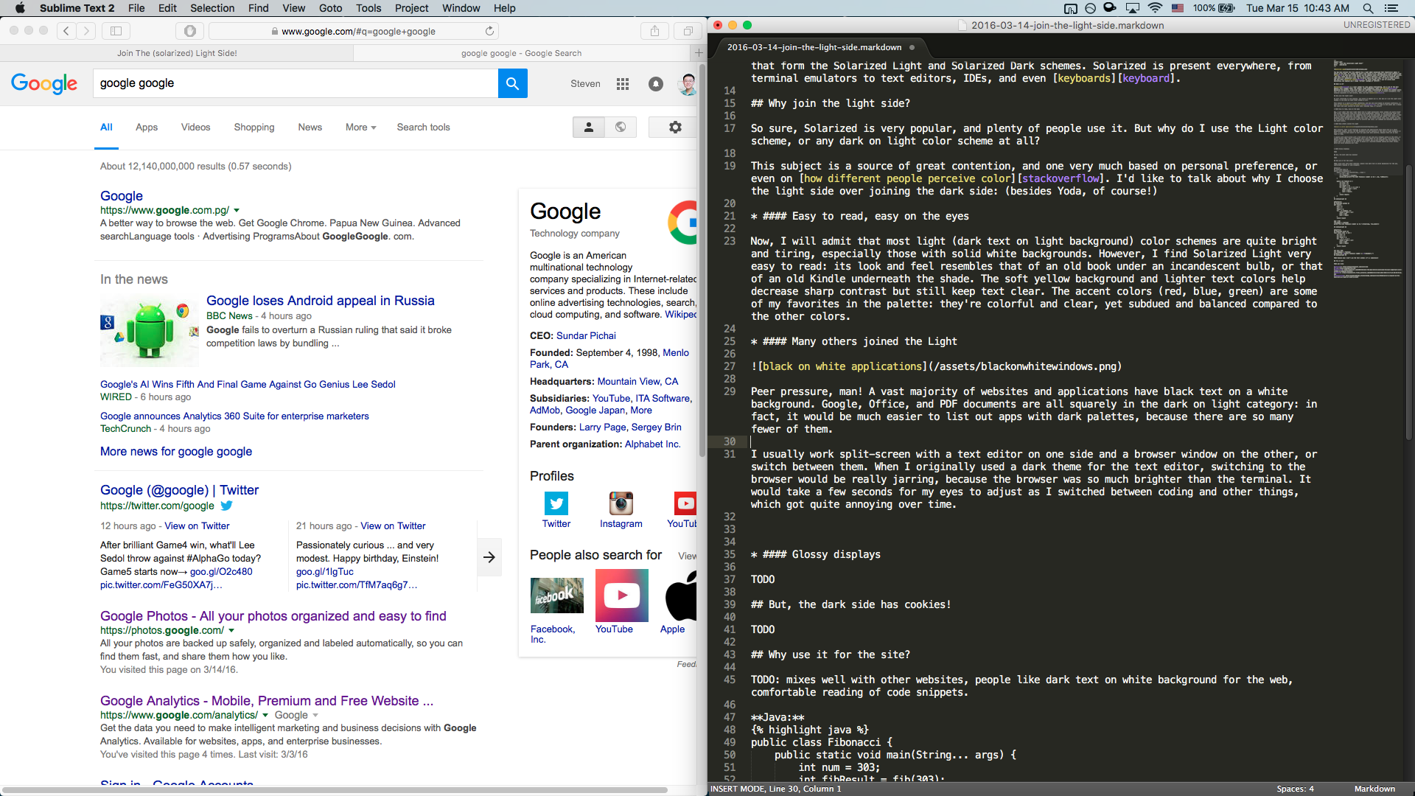The height and width of the screenshot is (796, 1415).
Task: Click the Safari horizontal scrollbar at bottom
Action: 335,790
